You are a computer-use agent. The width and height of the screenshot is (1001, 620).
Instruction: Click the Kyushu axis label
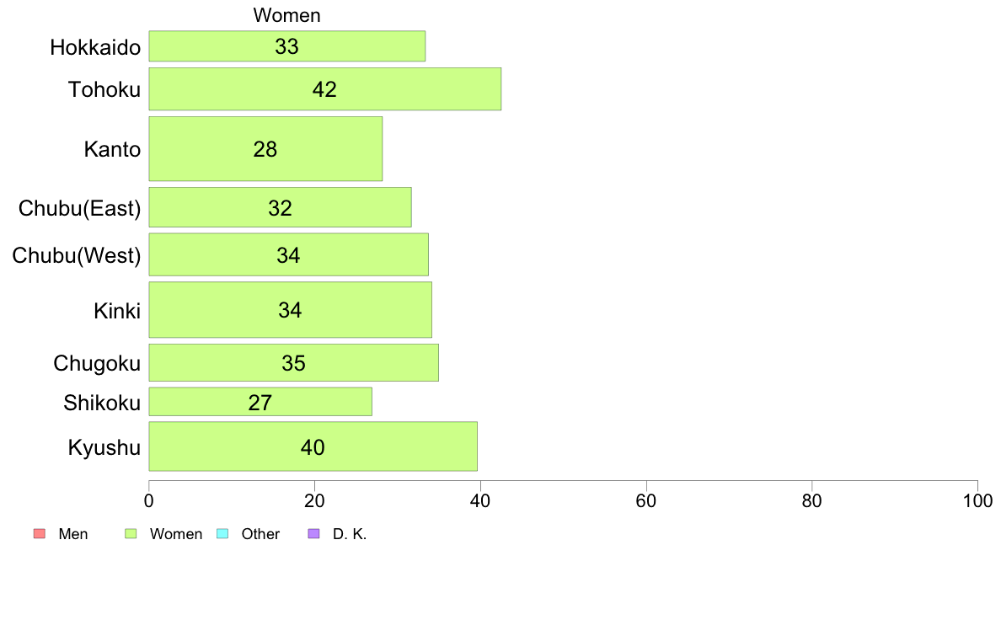104,447
